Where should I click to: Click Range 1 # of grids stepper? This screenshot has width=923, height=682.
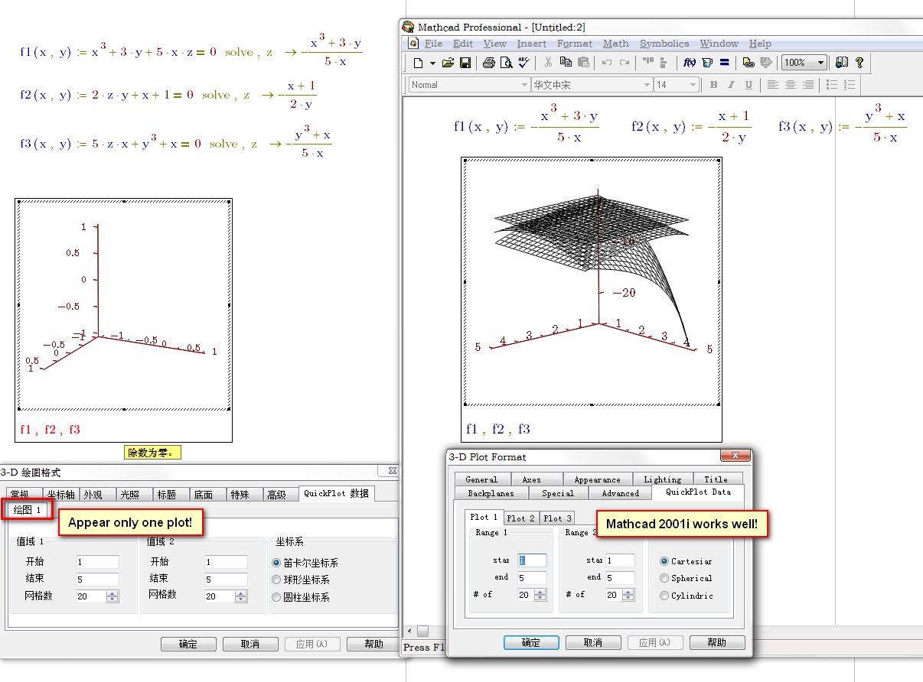[x=540, y=595]
